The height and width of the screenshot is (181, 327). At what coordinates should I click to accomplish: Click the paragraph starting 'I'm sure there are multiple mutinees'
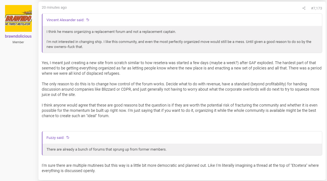(x=180, y=168)
